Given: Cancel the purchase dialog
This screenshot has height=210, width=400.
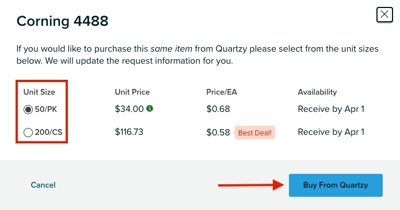Looking at the screenshot, I should pos(43,185).
